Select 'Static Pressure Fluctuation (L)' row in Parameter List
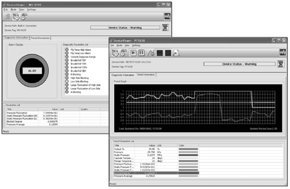Image resolution: width=290 pixels, height=189 pixels. tap(57, 119)
